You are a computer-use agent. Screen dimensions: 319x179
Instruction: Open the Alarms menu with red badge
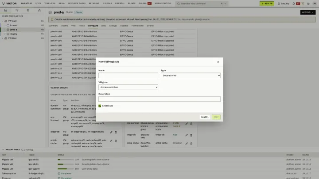click(x=145, y=4)
